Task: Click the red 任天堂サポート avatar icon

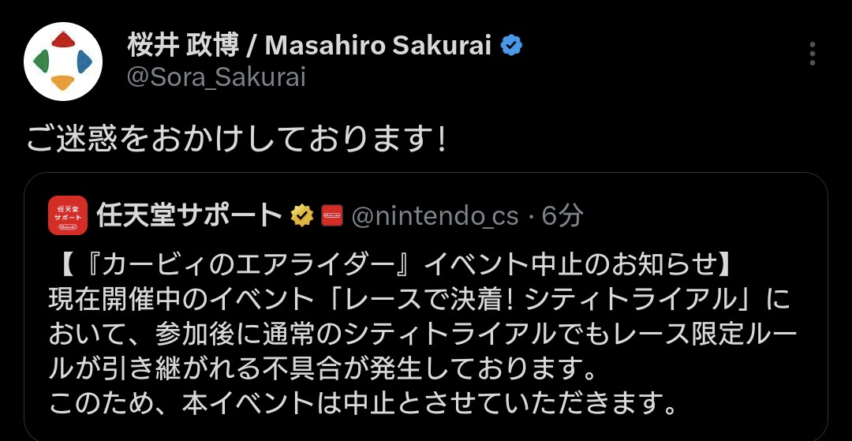Action: (x=68, y=215)
